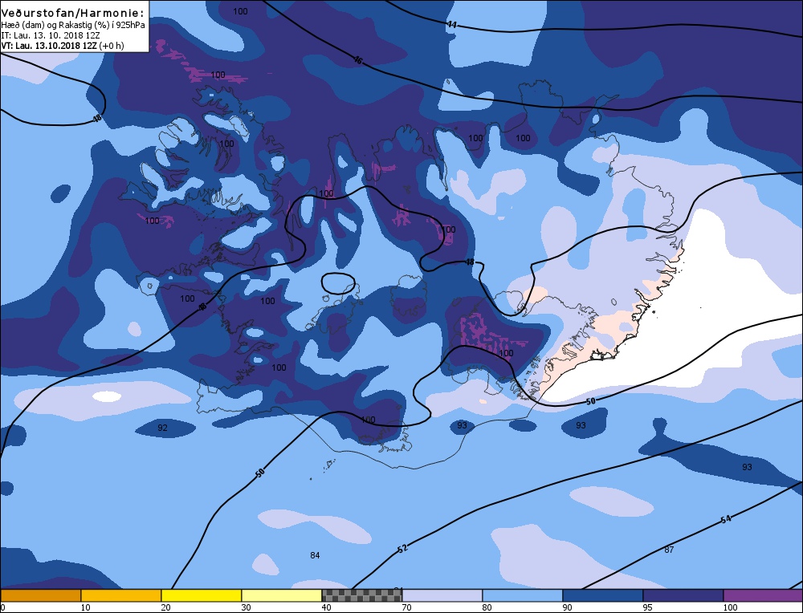Click the '84' humidity value label
Viewport: 803px width, 613px height.
pos(315,555)
